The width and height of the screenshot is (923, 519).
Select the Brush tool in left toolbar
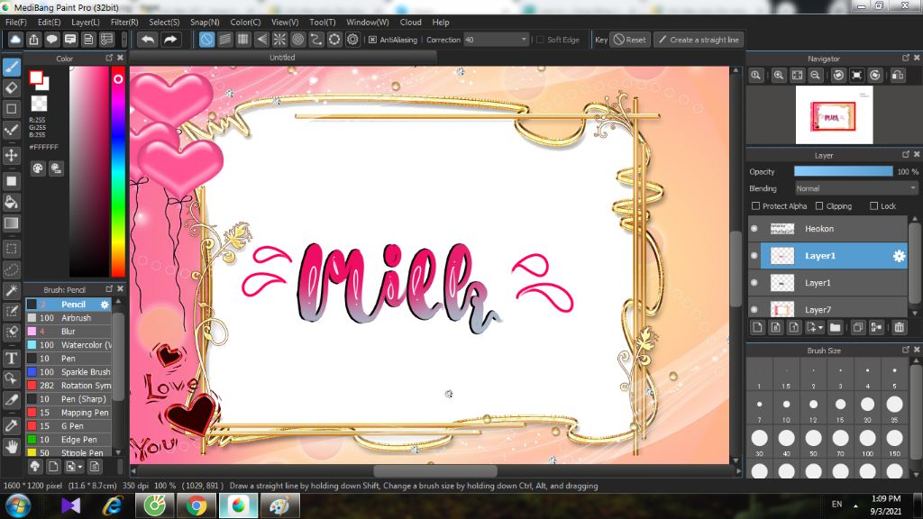[x=11, y=67]
